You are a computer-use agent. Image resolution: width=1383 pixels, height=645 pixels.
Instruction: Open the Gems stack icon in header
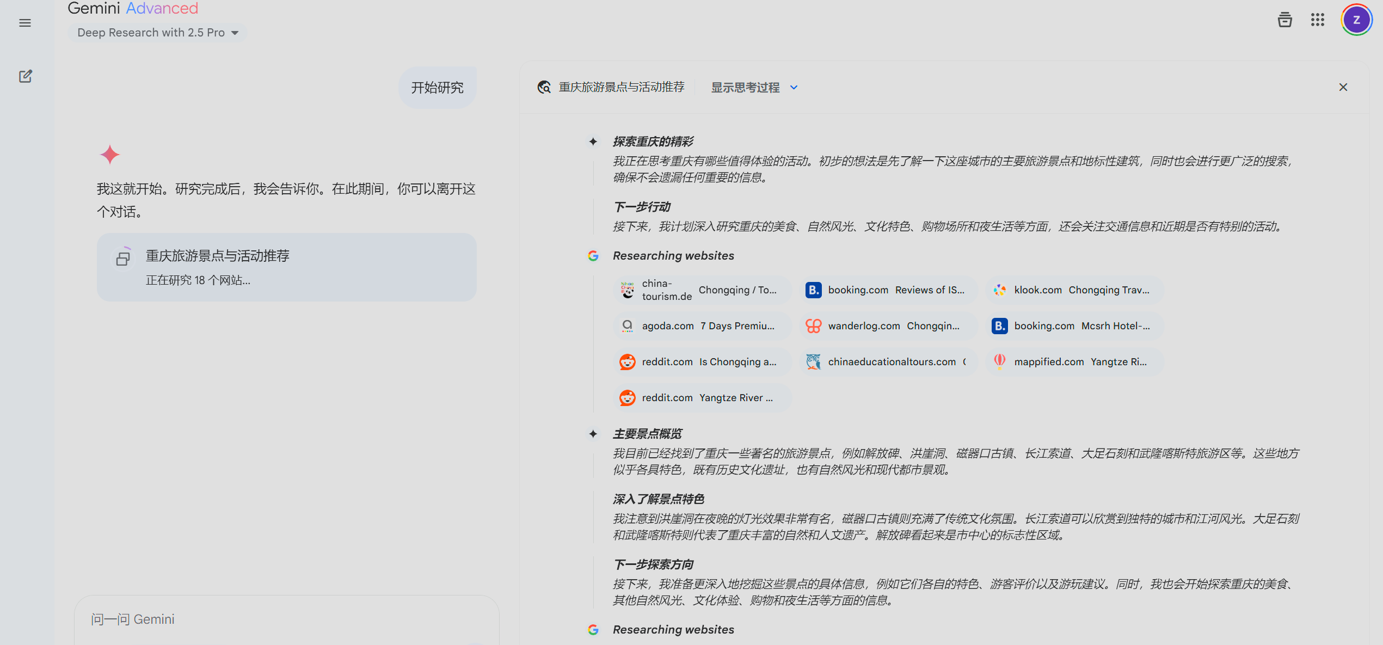pyautogui.click(x=1284, y=20)
